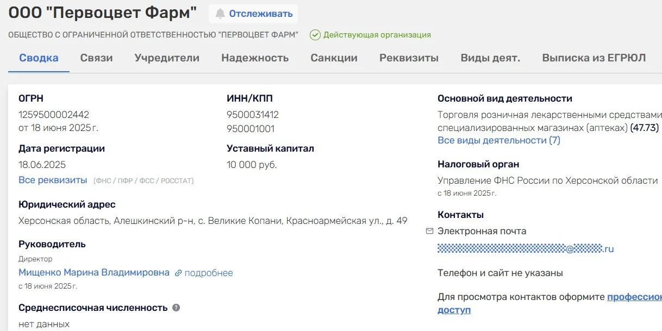Select the Сводка tab
The width and height of the screenshot is (662, 331).
tap(39, 58)
